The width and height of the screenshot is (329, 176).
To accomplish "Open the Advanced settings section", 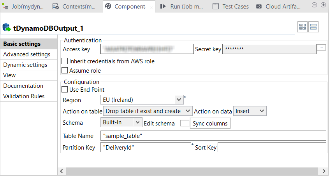I will point(26,54).
